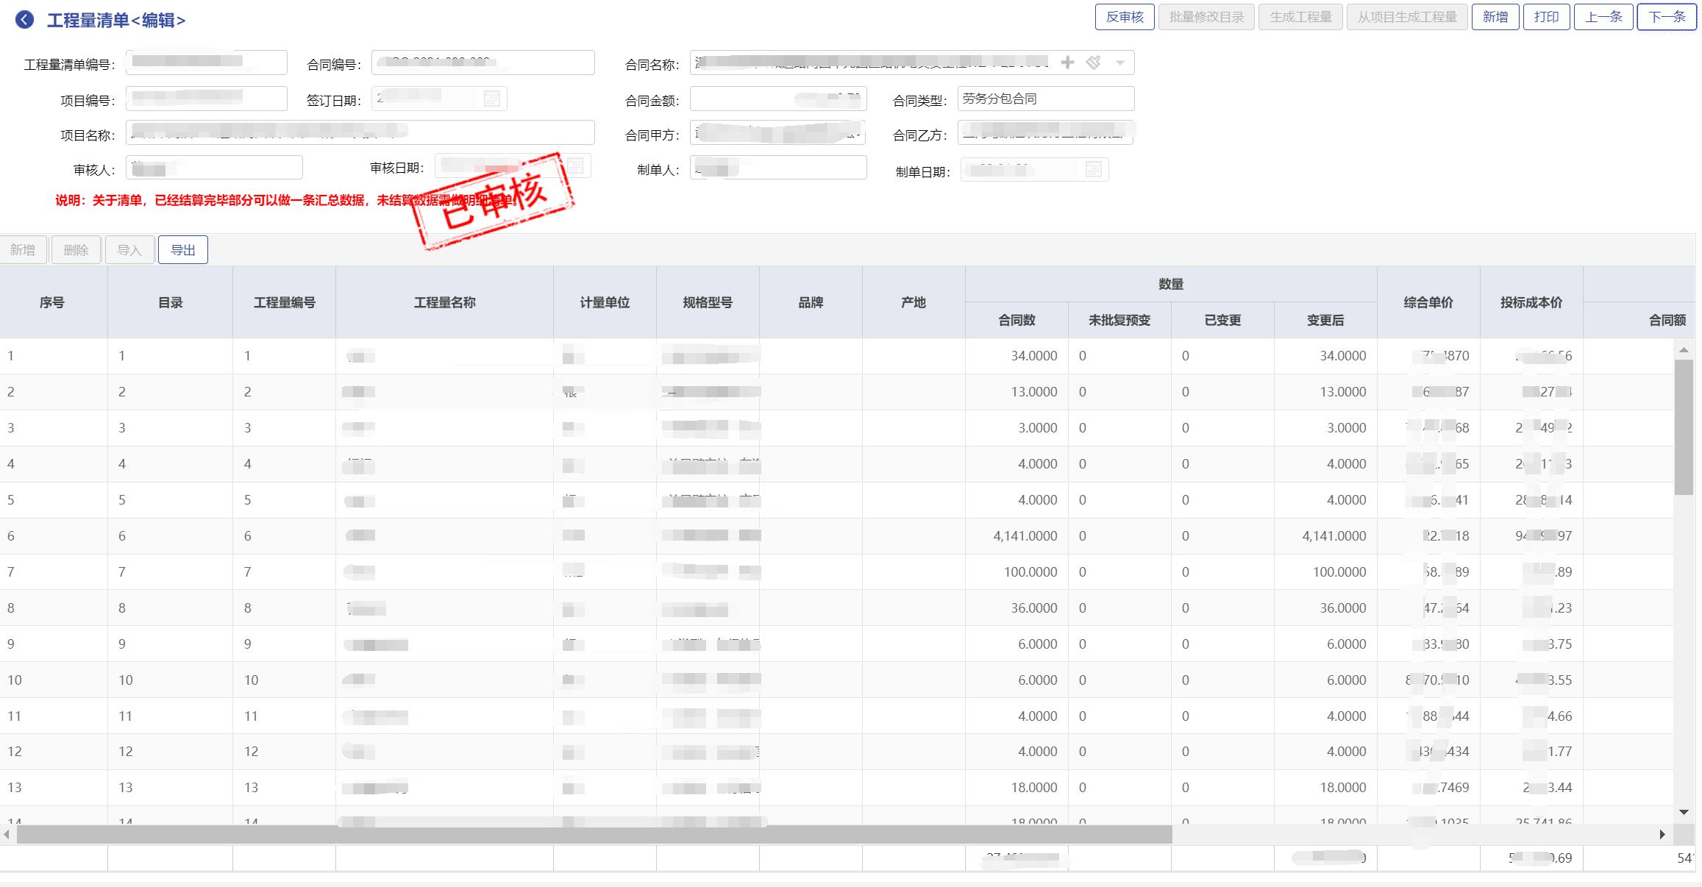Expand the 合同名称 dropdown arrow
The image size is (1702, 887).
[x=1119, y=63]
